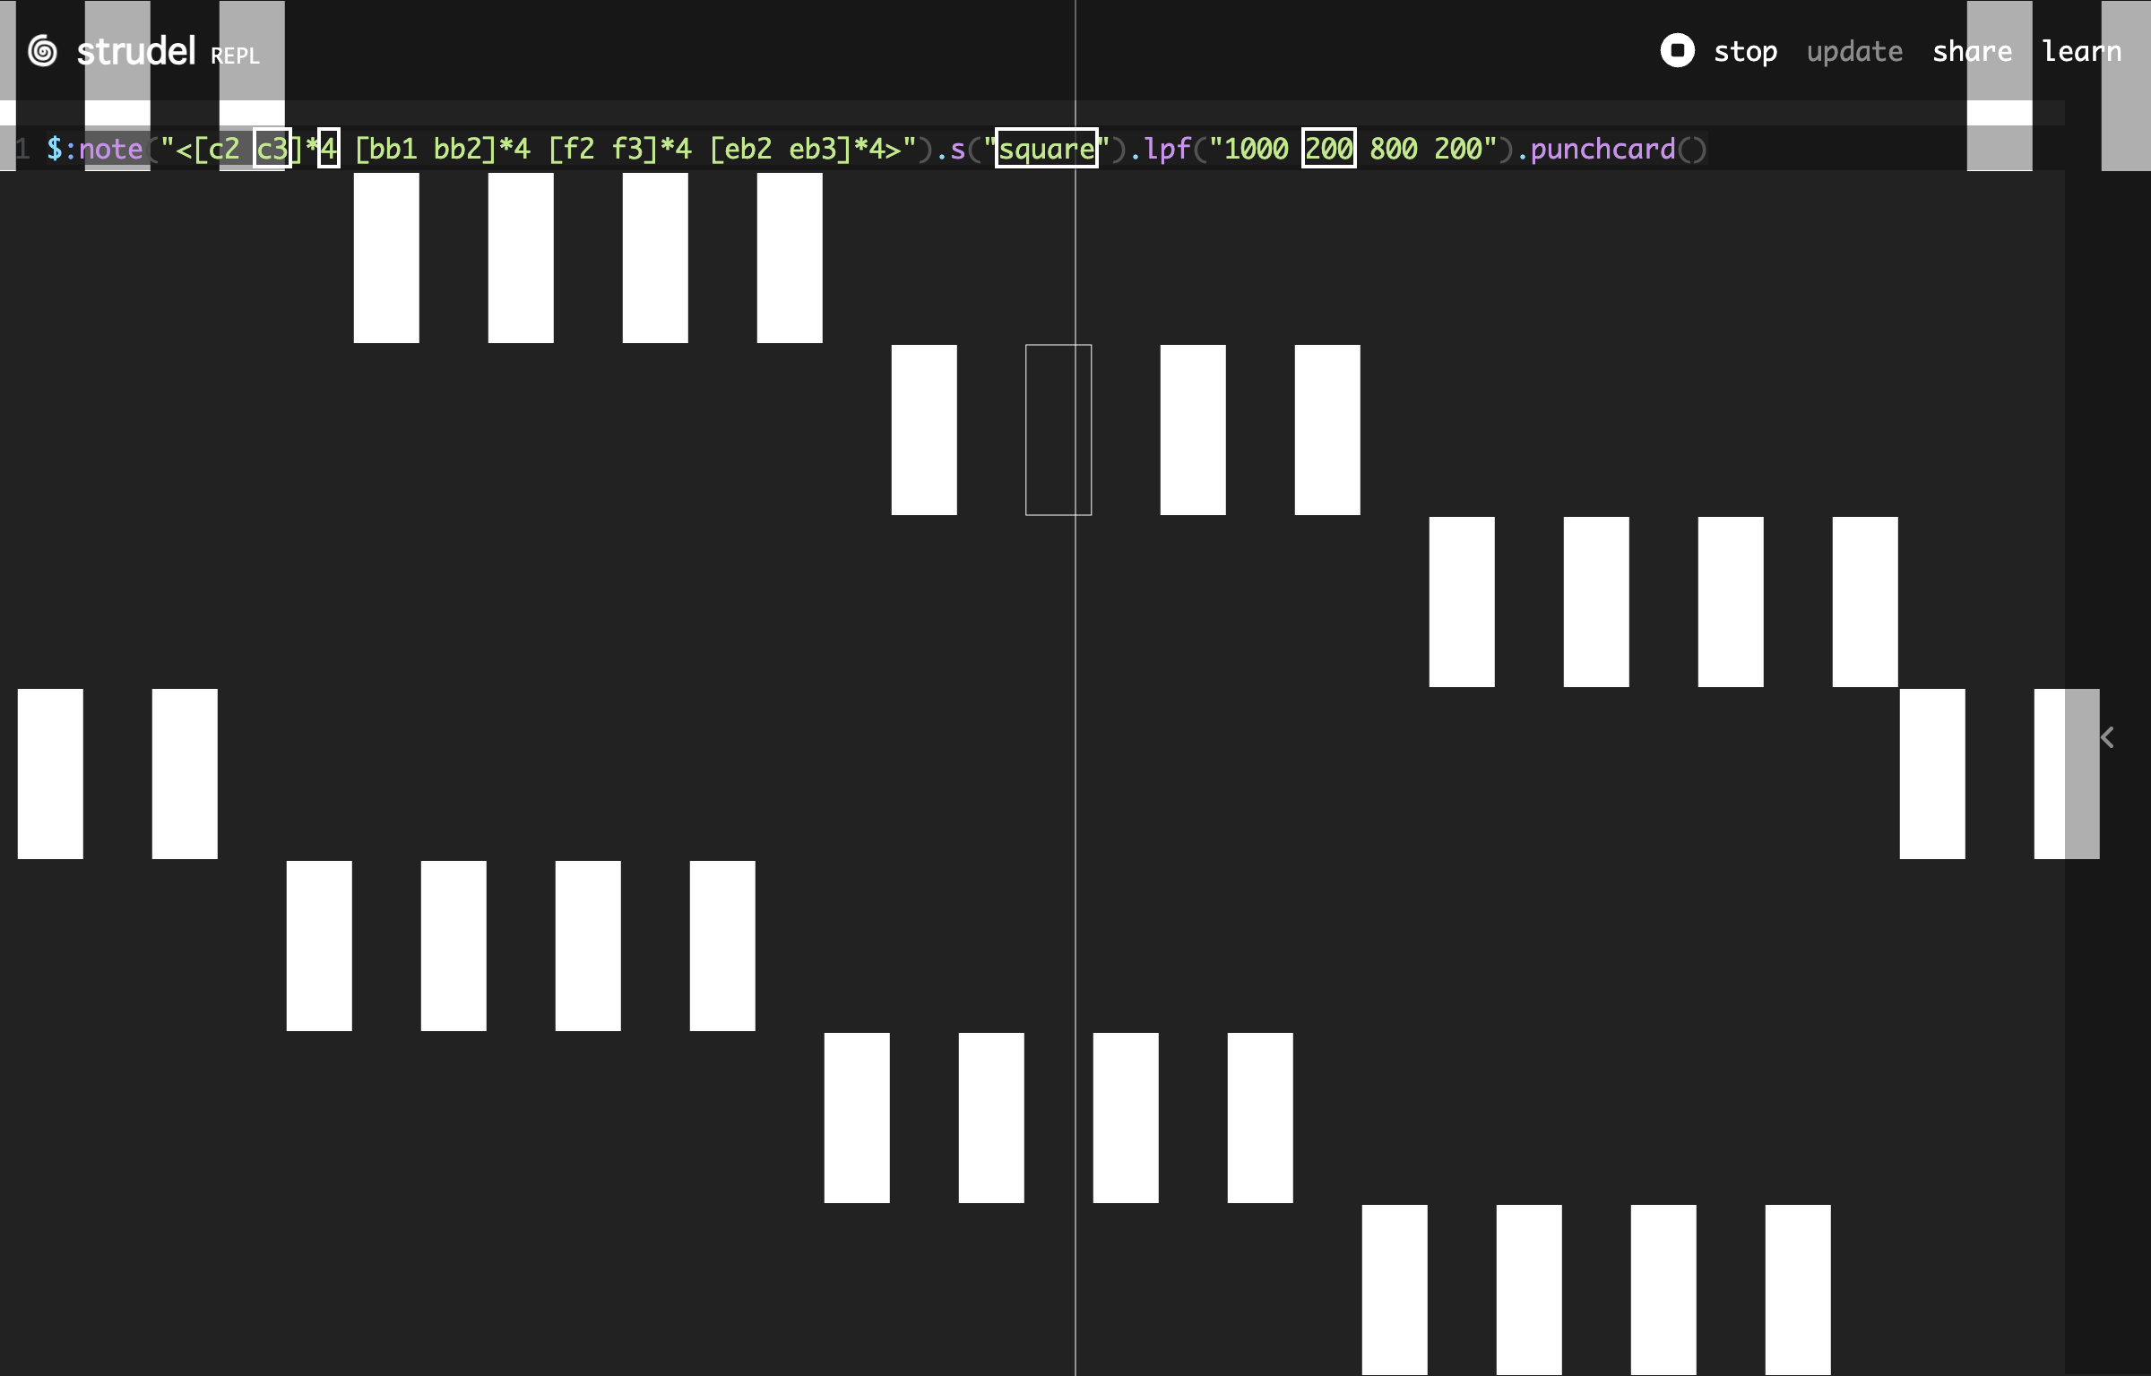The width and height of the screenshot is (2151, 1376).
Task: Select the boxed "200" lpf value
Action: [1328, 149]
